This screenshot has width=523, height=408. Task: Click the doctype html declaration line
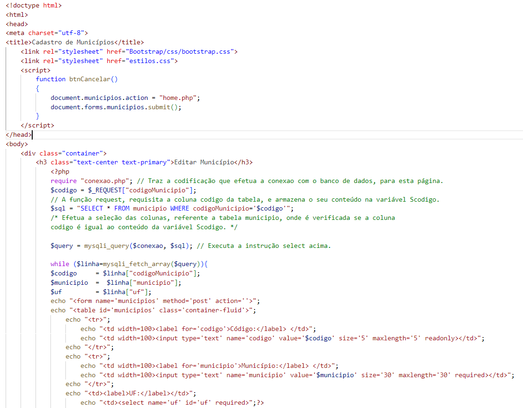34,5
